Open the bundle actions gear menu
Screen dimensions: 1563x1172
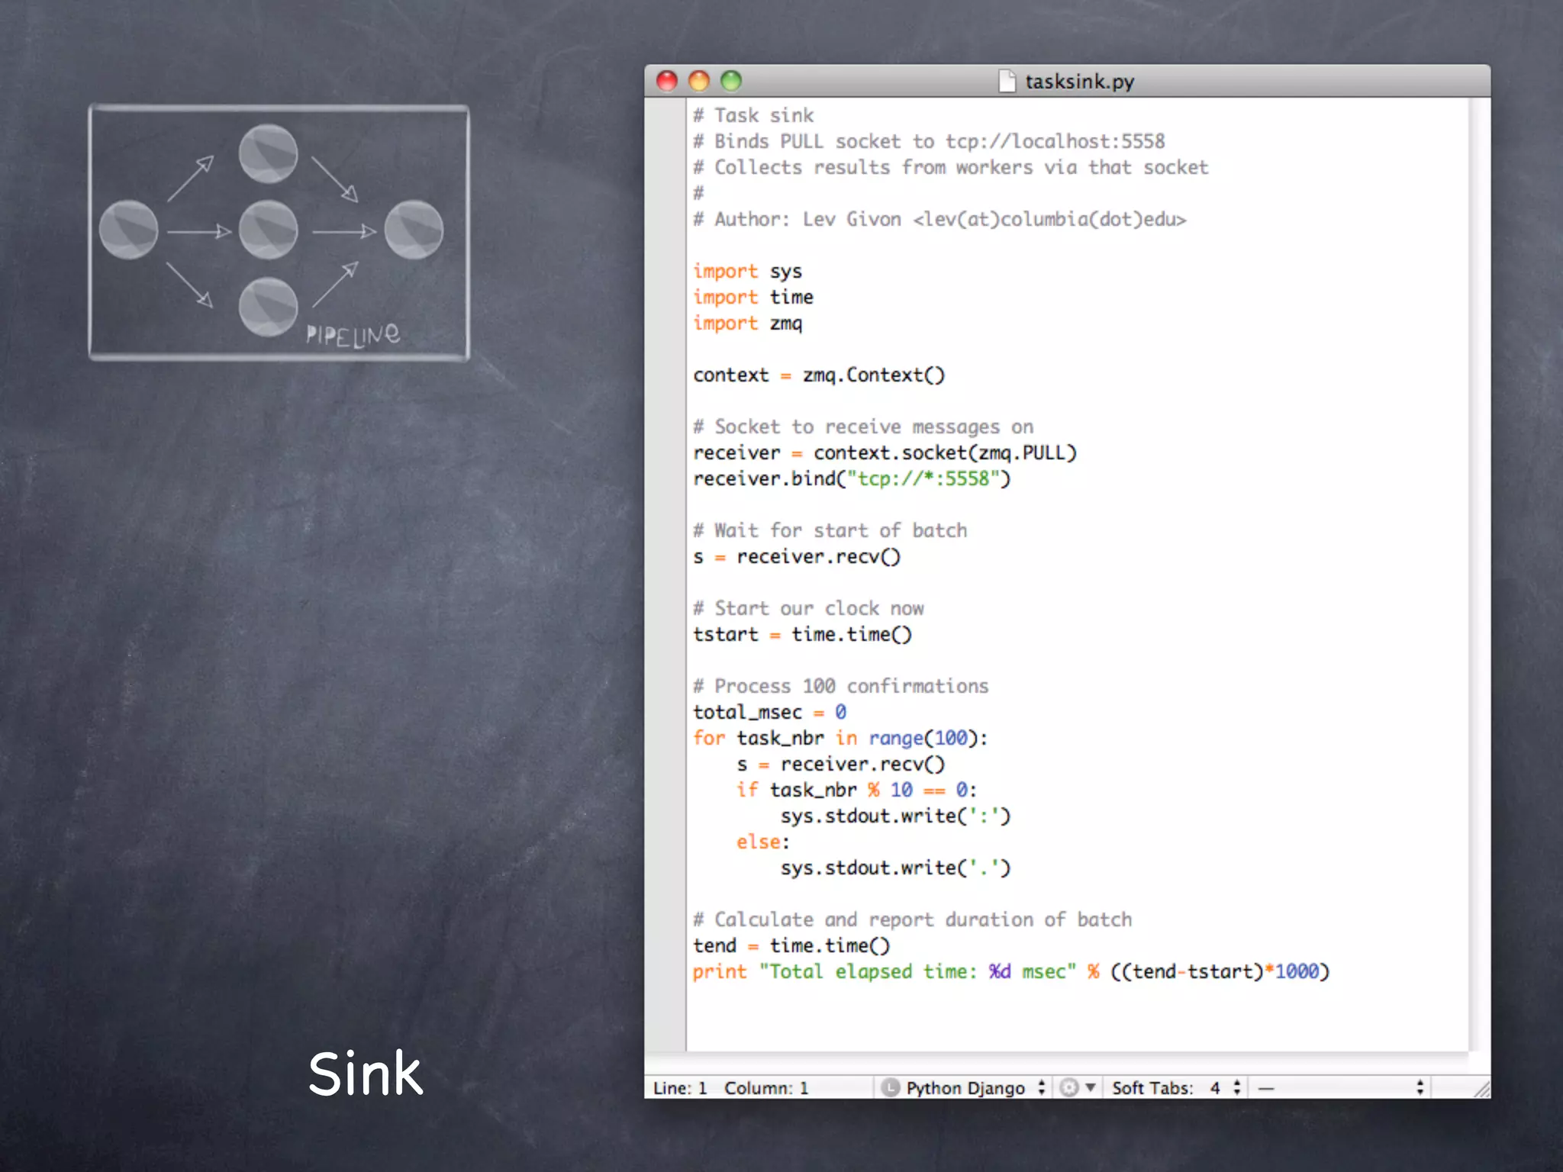tap(1069, 1087)
